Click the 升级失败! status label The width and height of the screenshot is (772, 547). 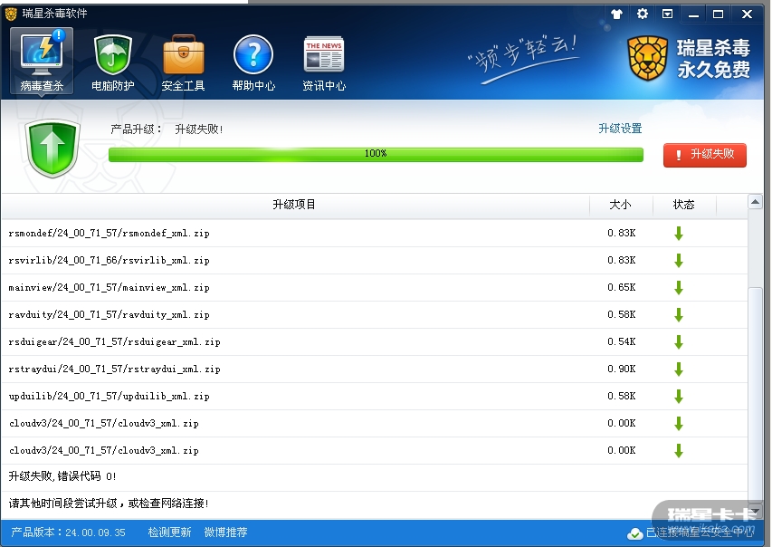point(199,130)
